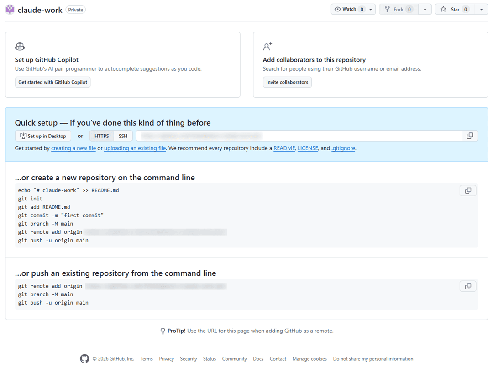
Task: Copy the push existing repository commands
Action: 468,286
